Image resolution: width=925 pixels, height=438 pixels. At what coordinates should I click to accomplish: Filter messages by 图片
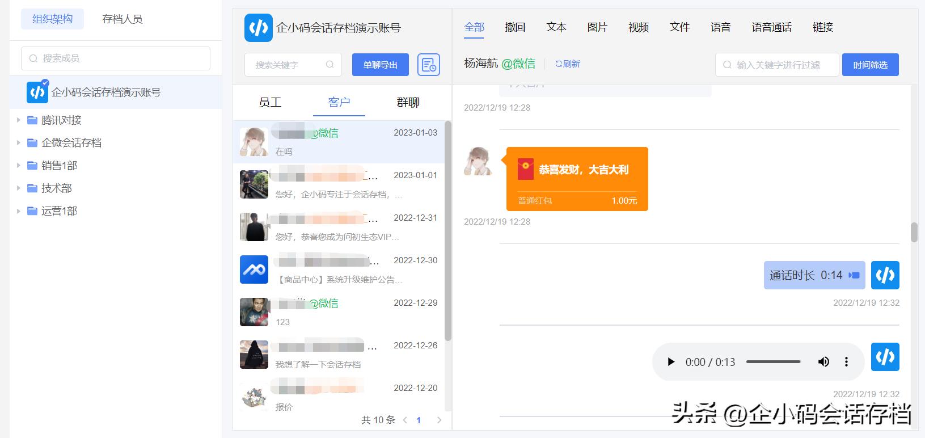click(x=597, y=27)
